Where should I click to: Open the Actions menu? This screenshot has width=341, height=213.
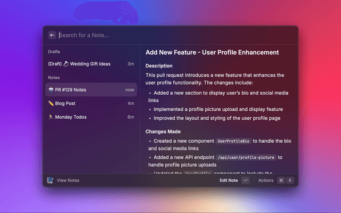[266, 181]
